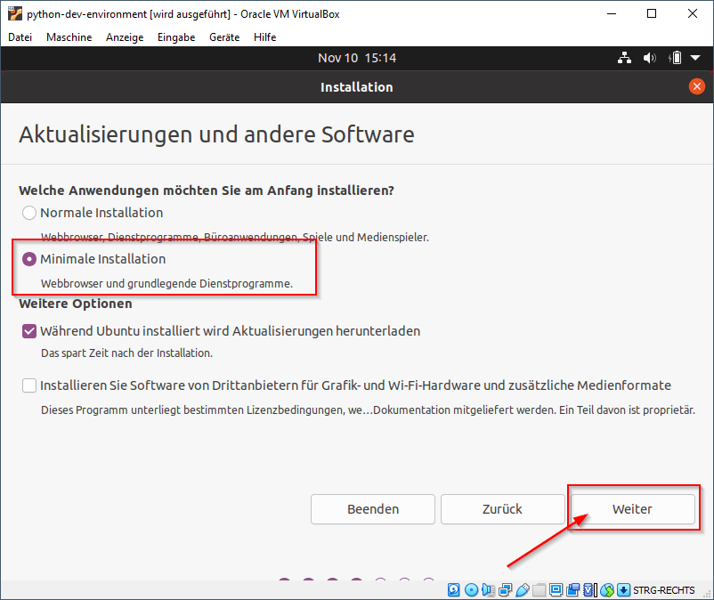Click the audio indicator in VirtualBox status bar
The image size is (714, 600).
tap(488, 589)
